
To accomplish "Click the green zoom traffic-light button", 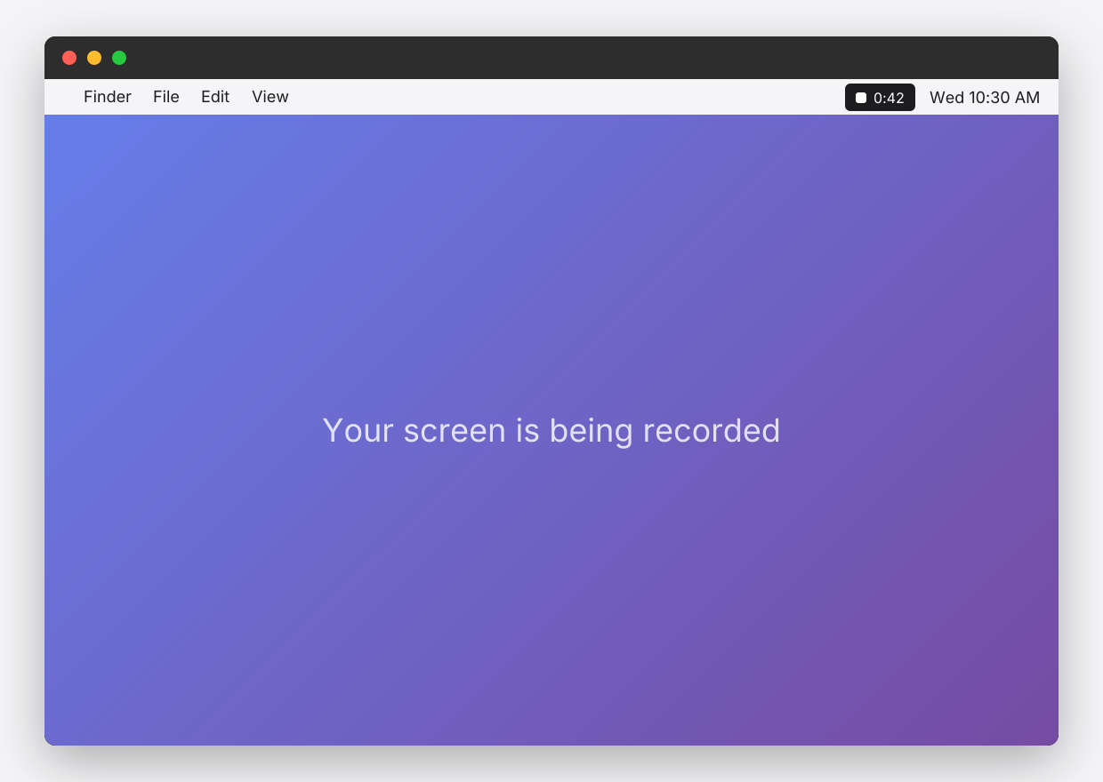I will click(118, 58).
